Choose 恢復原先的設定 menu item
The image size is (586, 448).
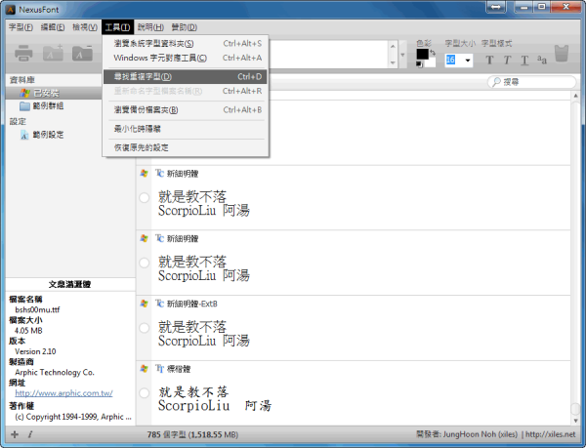point(186,147)
